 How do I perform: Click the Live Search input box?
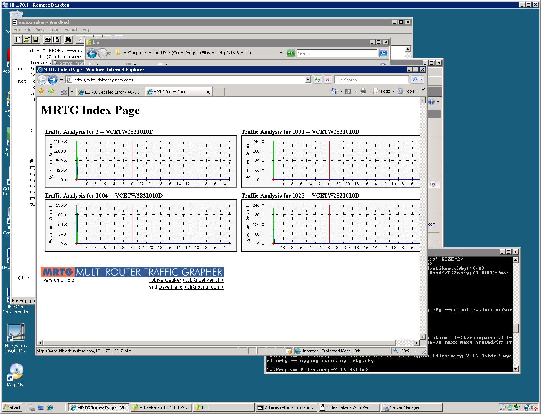click(x=372, y=80)
